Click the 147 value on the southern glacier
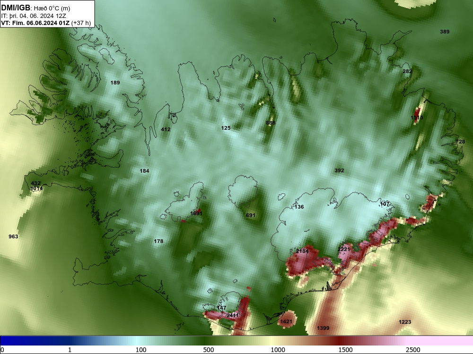The width and height of the screenshot is (473, 354). pyautogui.click(x=221, y=308)
